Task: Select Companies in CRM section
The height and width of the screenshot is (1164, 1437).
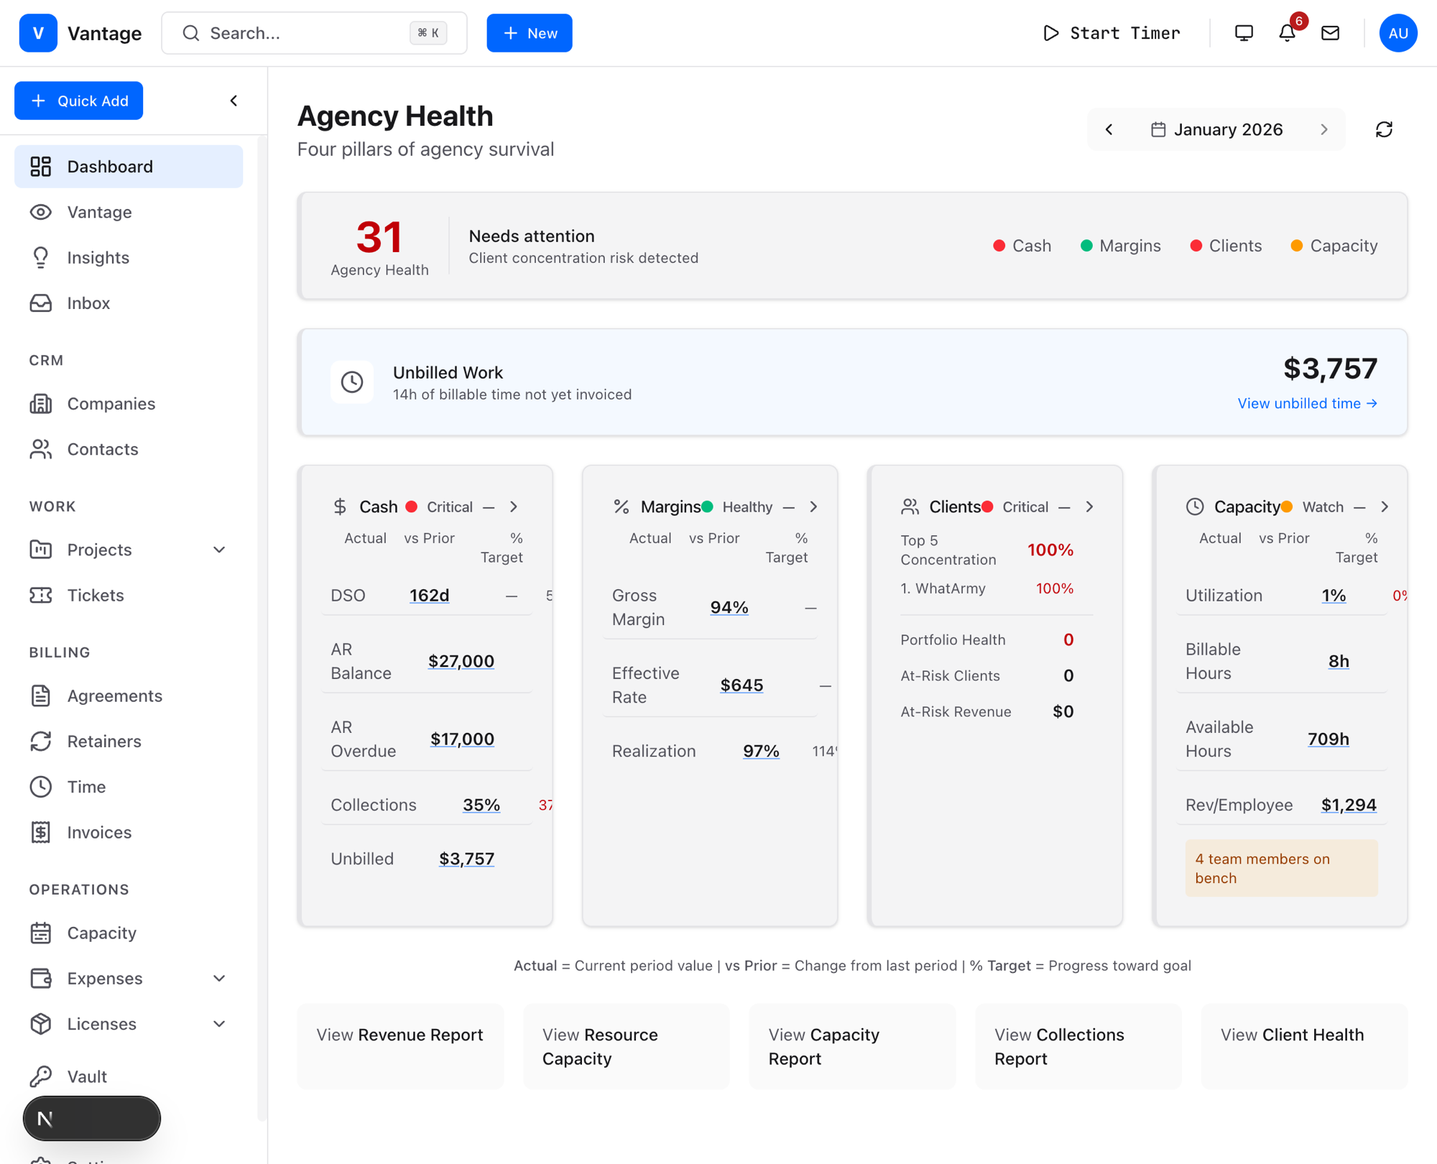Action: (x=111, y=404)
